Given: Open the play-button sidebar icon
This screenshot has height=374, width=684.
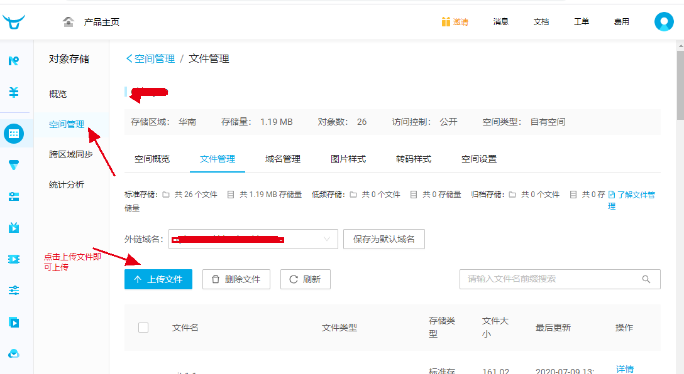Looking at the screenshot, I should pyautogui.click(x=14, y=322).
